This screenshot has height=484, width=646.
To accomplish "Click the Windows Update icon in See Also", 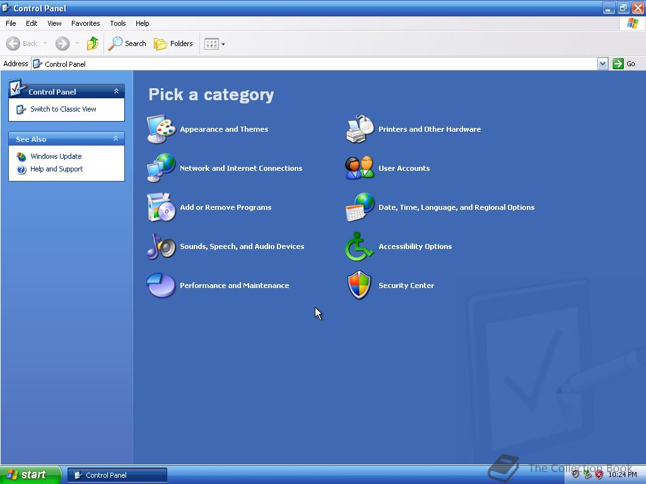I will click(x=21, y=156).
